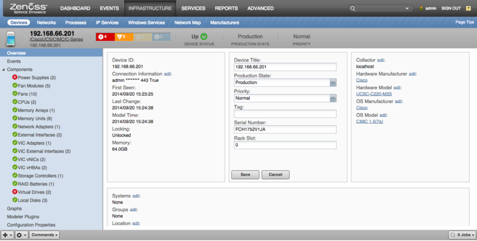Click the Cancel button
This screenshot has width=477, height=241.
275,174
